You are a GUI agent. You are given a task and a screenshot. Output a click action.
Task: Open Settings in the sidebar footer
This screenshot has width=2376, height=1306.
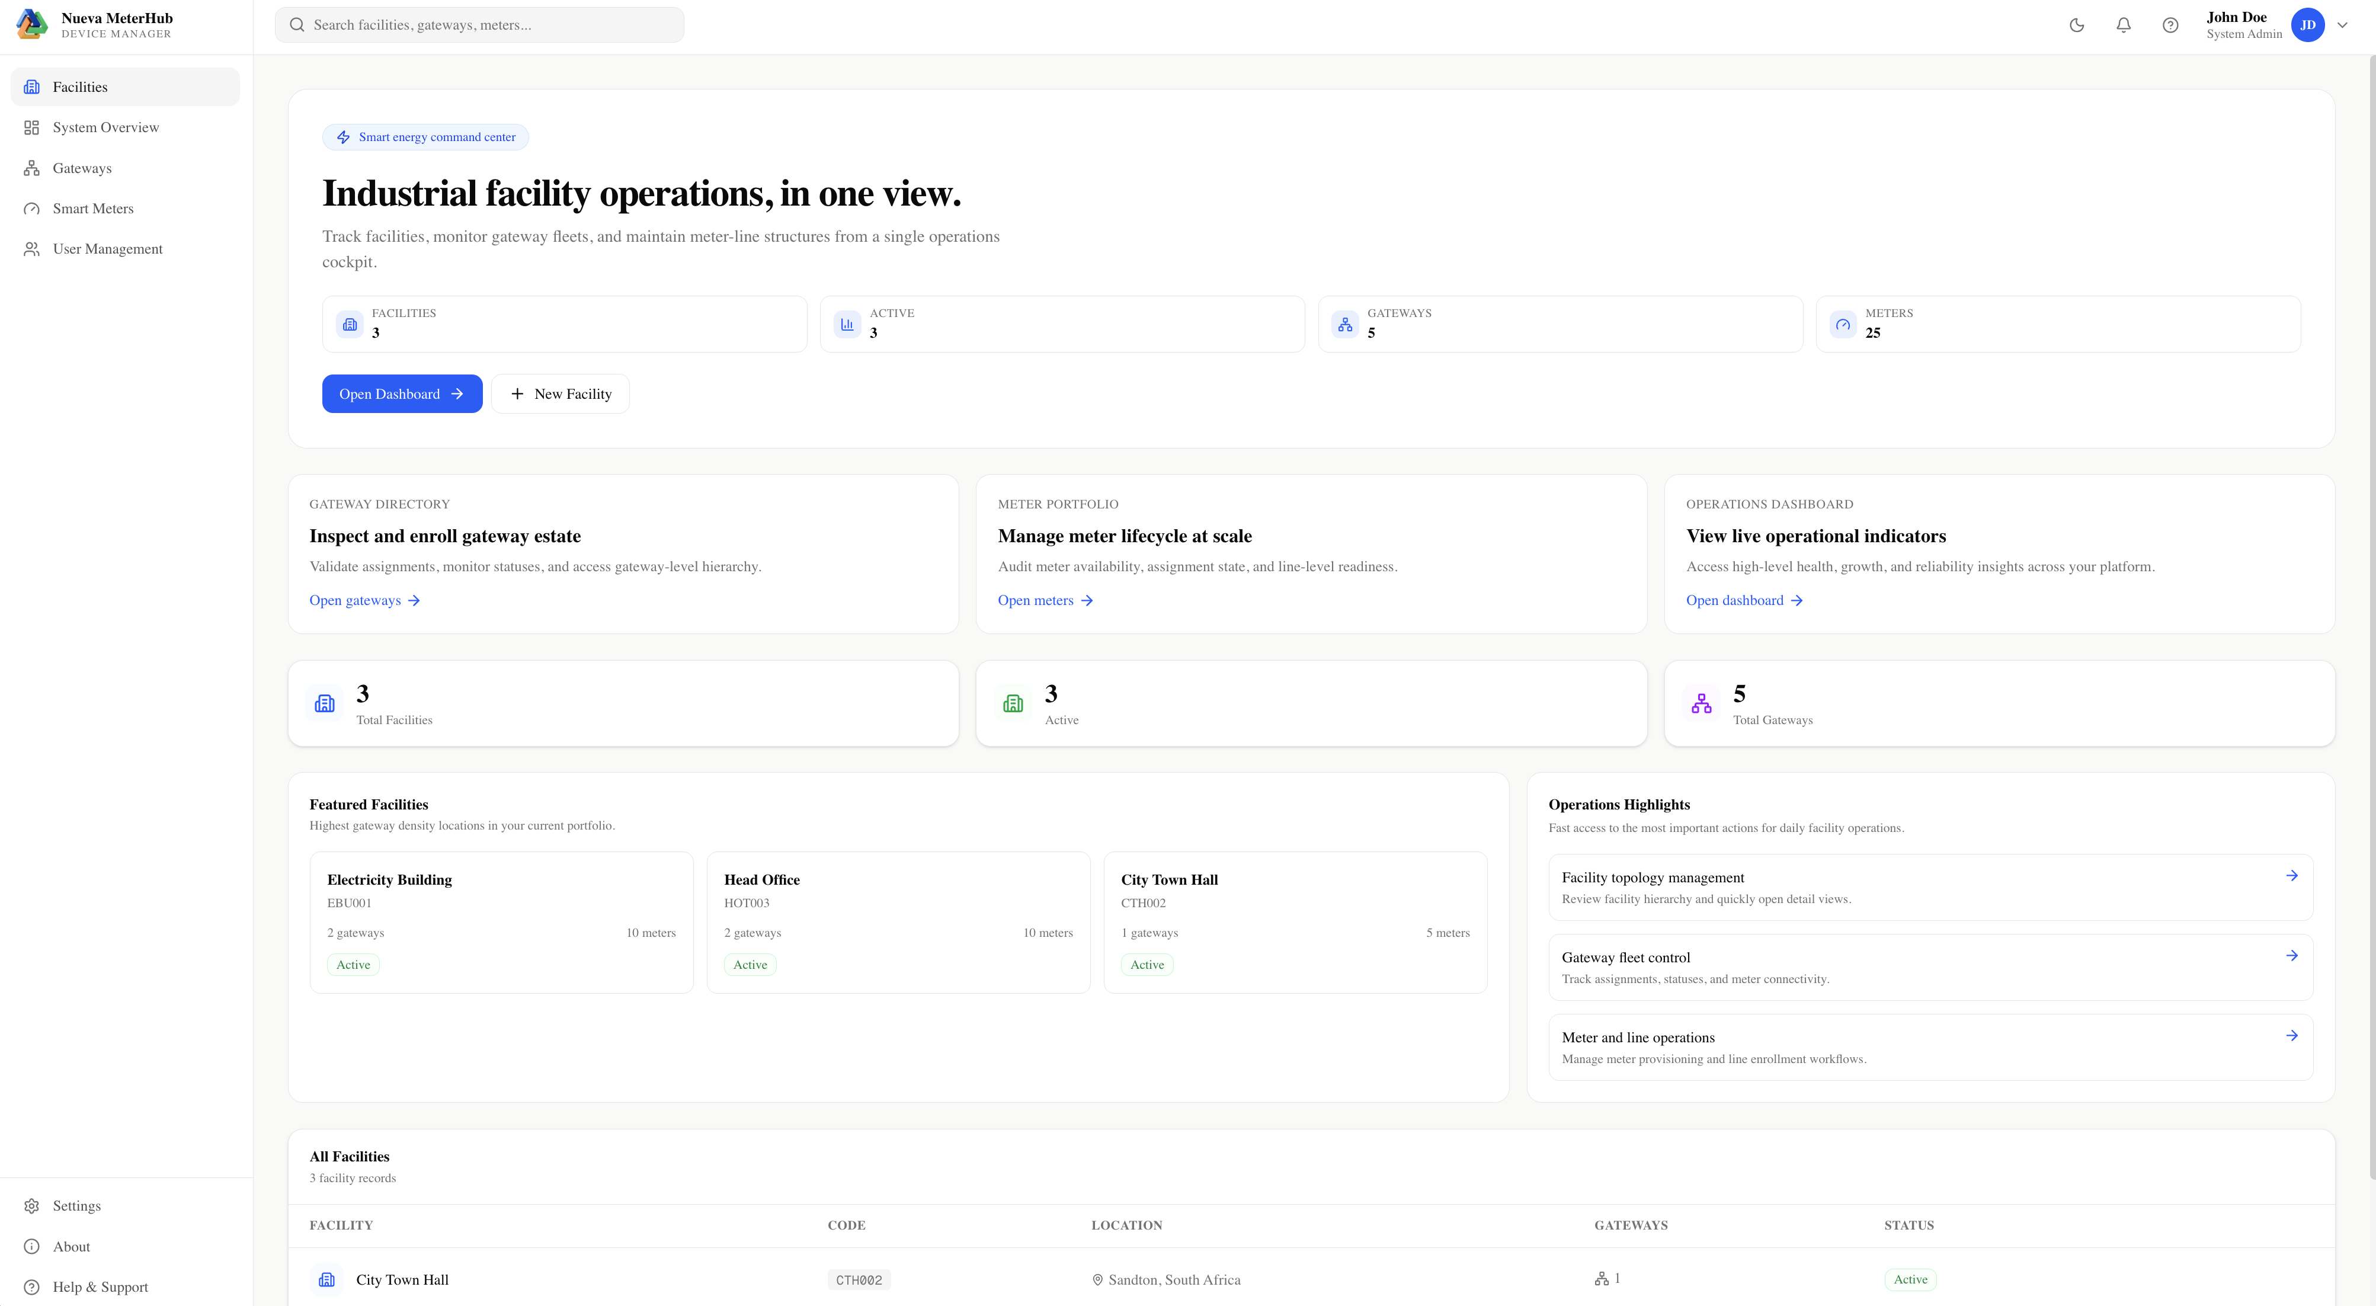[x=126, y=1205]
